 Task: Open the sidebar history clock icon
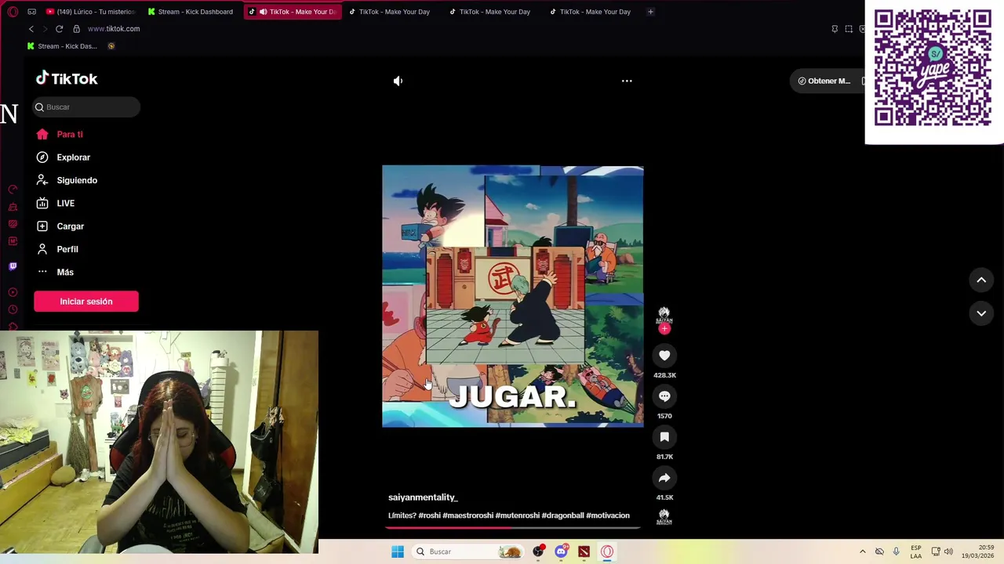pos(13,310)
